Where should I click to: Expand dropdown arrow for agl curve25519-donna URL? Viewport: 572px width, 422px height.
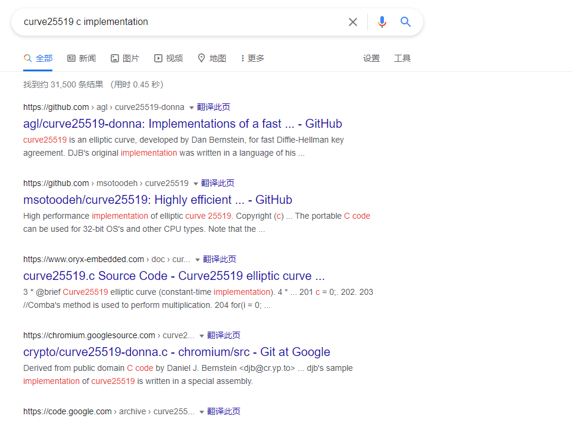(x=191, y=108)
